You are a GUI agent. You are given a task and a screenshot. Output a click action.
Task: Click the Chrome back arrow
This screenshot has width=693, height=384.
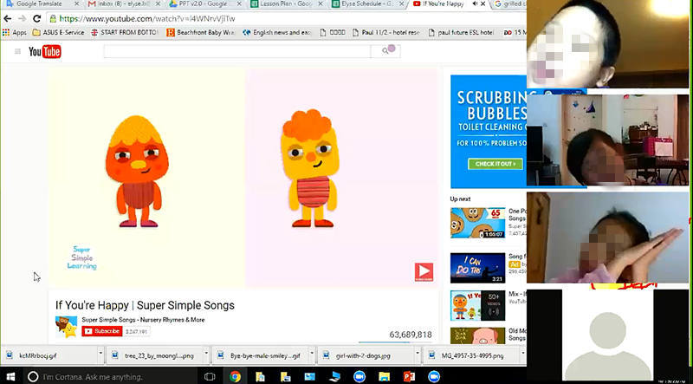coord(8,18)
